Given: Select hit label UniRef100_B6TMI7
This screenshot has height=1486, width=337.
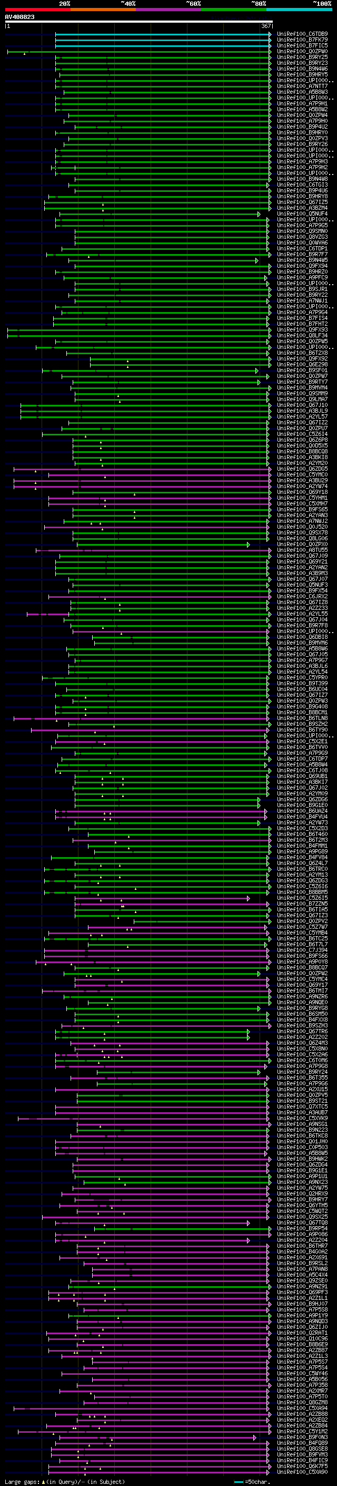Looking at the screenshot, I should (x=302, y=990).
